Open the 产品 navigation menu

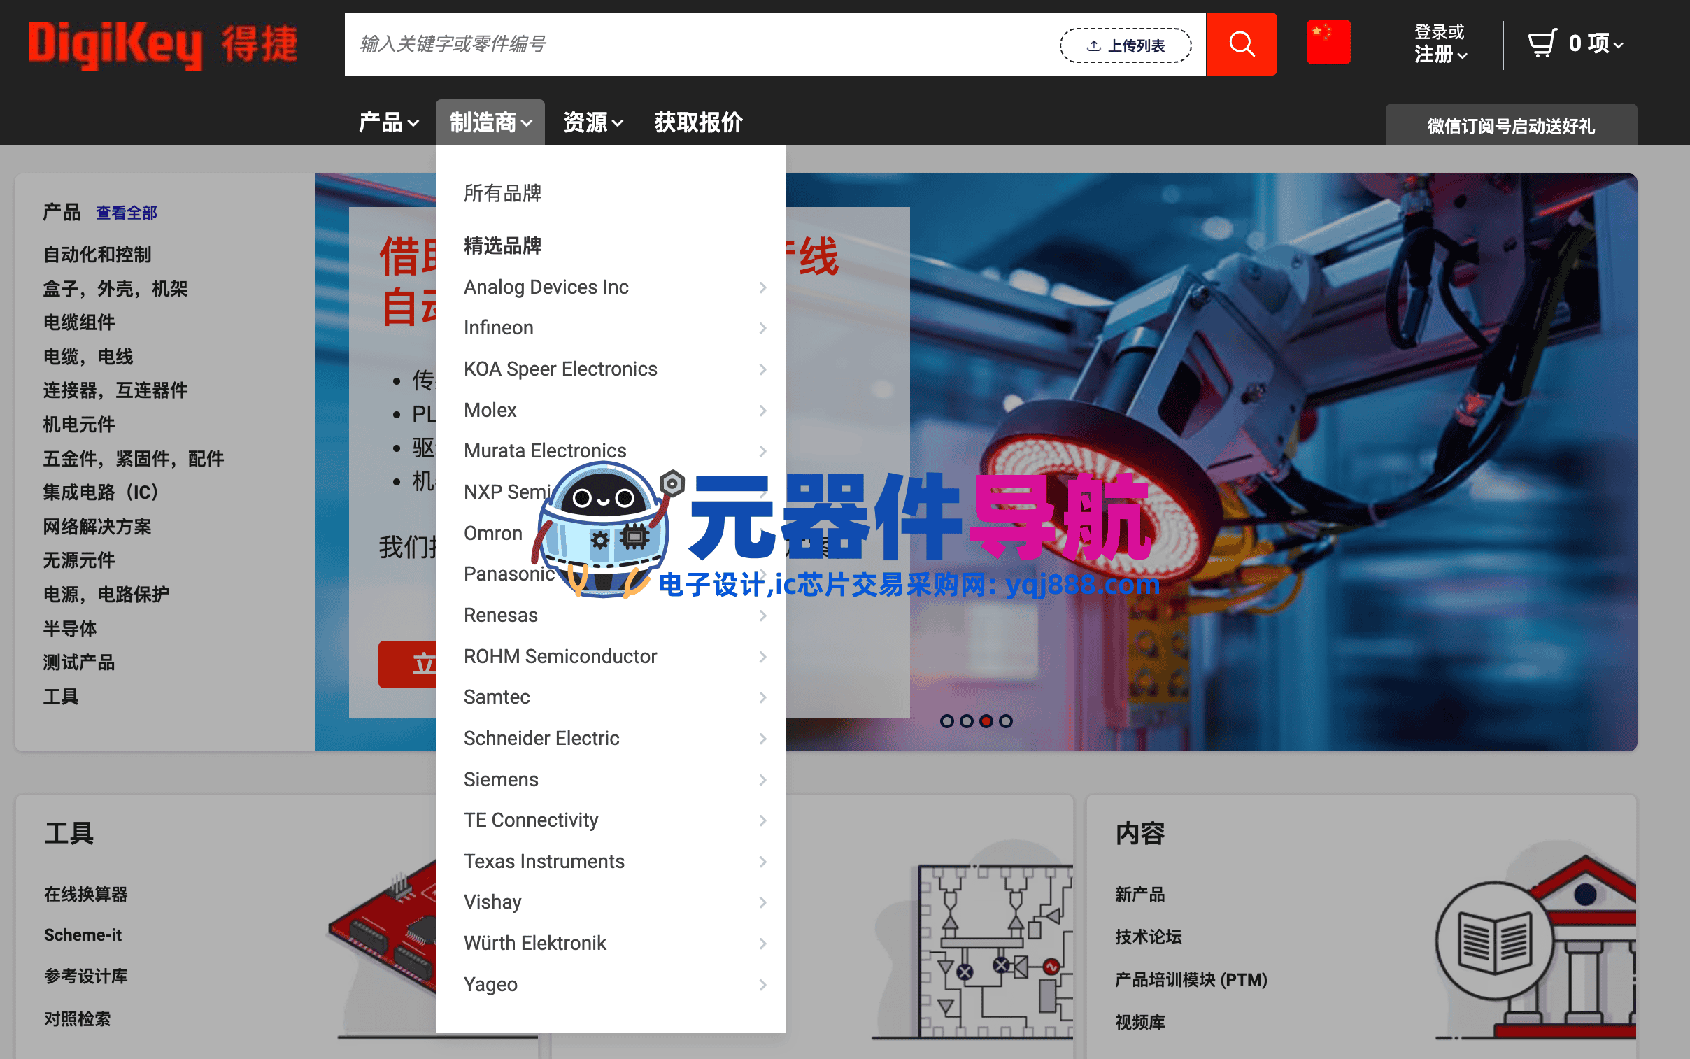coord(389,122)
